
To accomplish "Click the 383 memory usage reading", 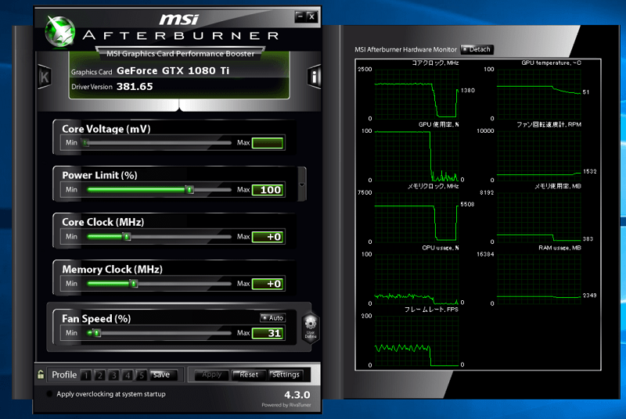I will 588,238.
